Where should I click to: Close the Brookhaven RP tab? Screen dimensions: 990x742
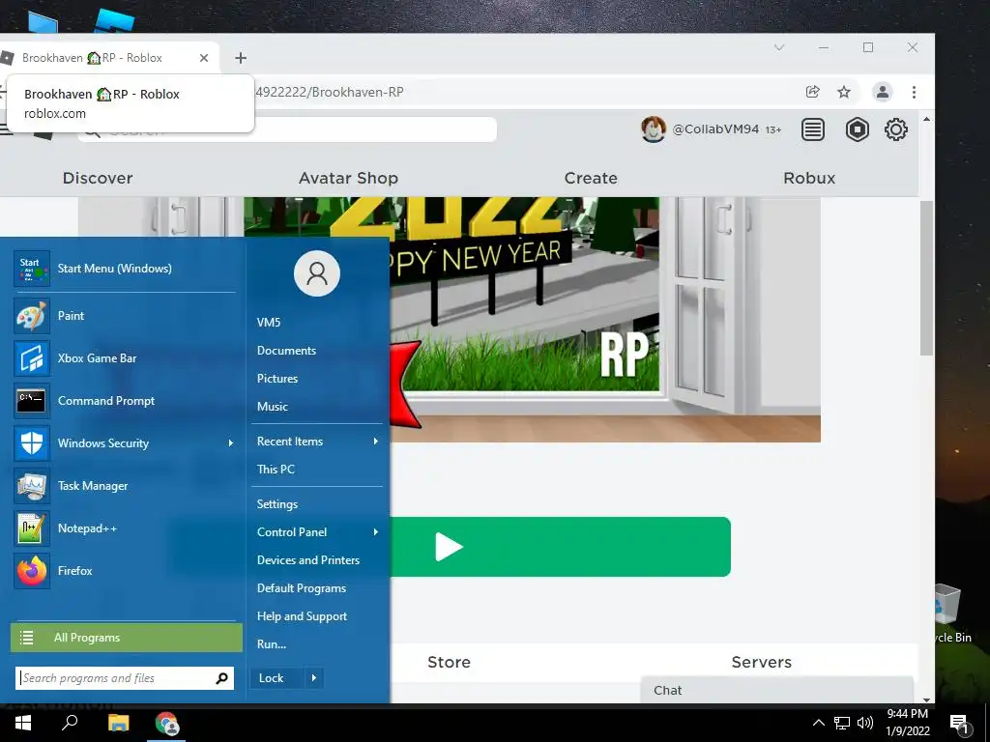coord(204,58)
